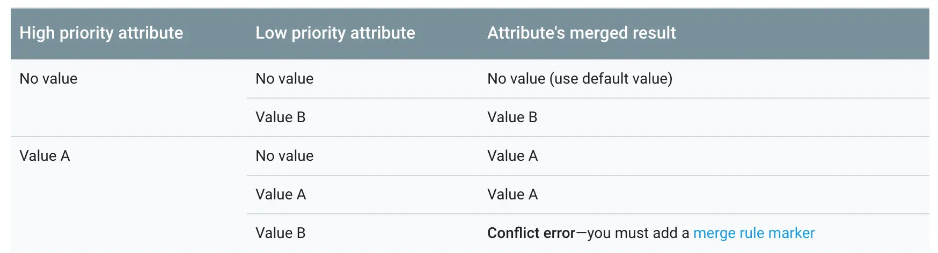This screenshot has width=938, height=253.
Task: Select "Value B" merged result cell
Action: click(x=512, y=117)
